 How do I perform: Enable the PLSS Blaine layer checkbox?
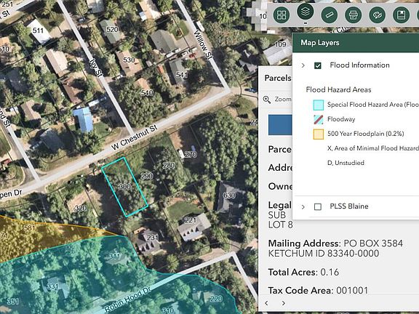click(318, 206)
